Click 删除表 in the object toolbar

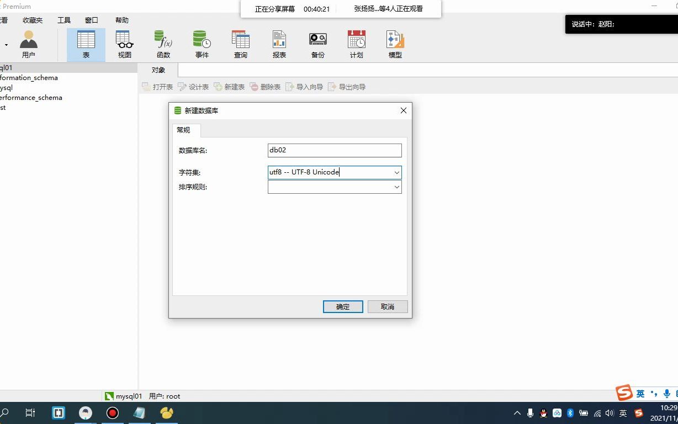click(265, 87)
